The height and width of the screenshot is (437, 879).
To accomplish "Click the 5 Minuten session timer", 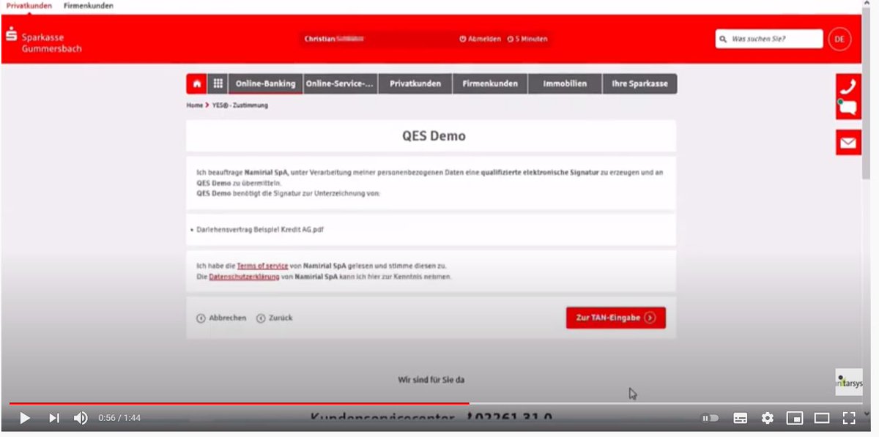I will (527, 39).
